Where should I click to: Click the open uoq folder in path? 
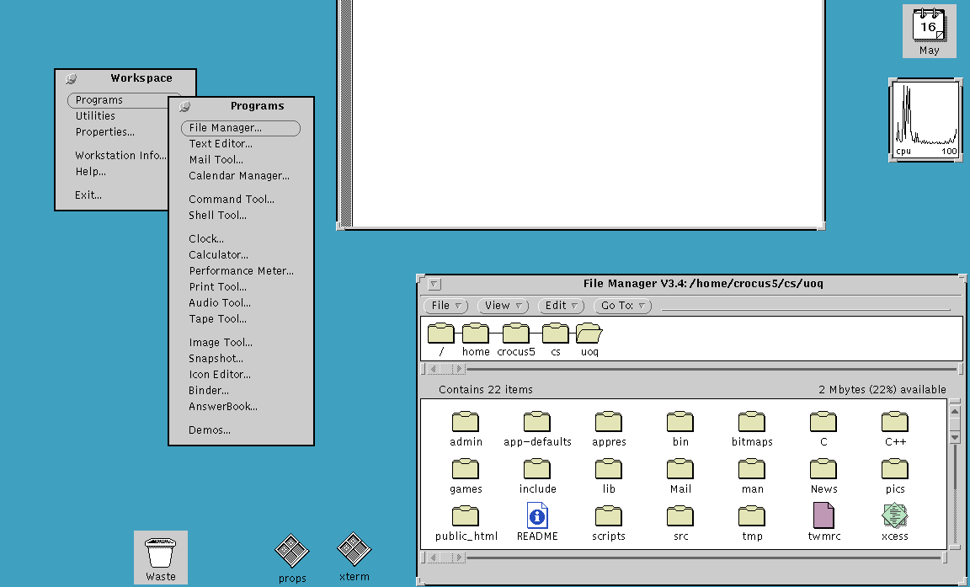(589, 333)
